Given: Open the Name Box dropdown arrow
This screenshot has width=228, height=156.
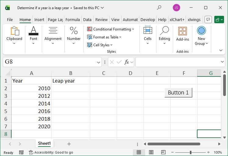Looking at the screenshot, I should click(x=98, y=62).
